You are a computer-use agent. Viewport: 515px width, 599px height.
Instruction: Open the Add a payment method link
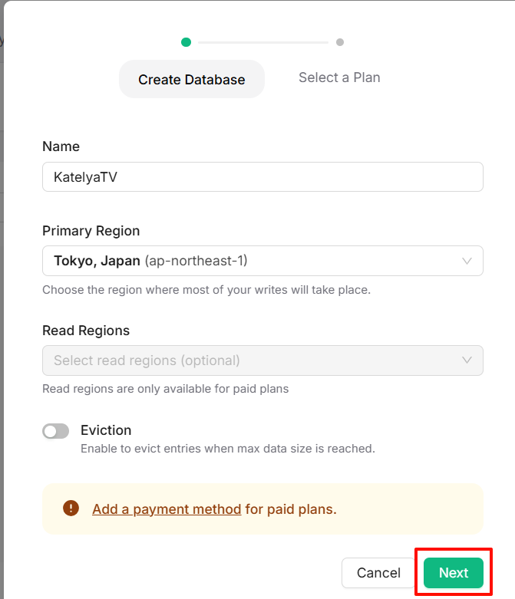[167, 508]
